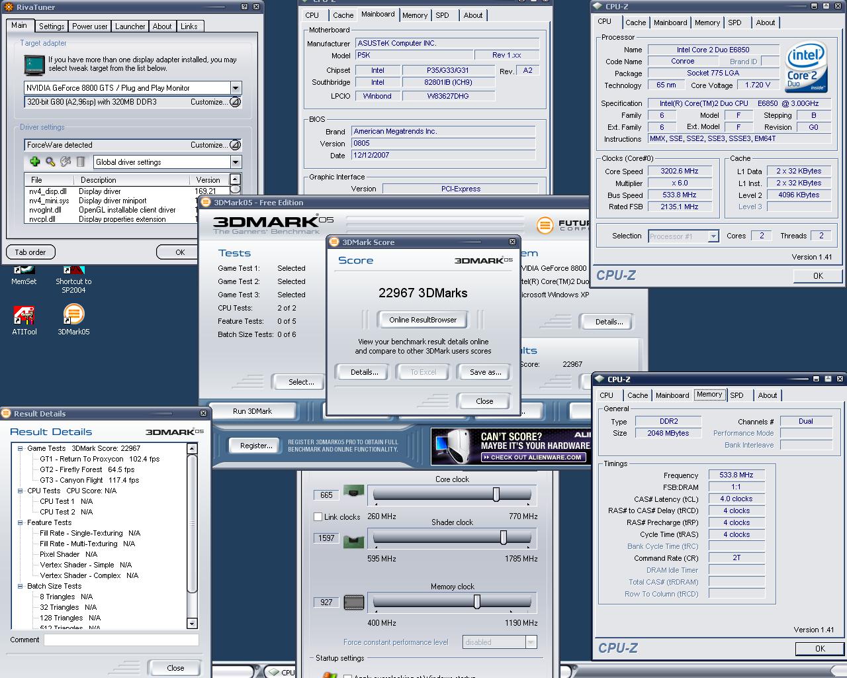Click the Comment input field in Result Details
The image size is (847, 678).
121,640
